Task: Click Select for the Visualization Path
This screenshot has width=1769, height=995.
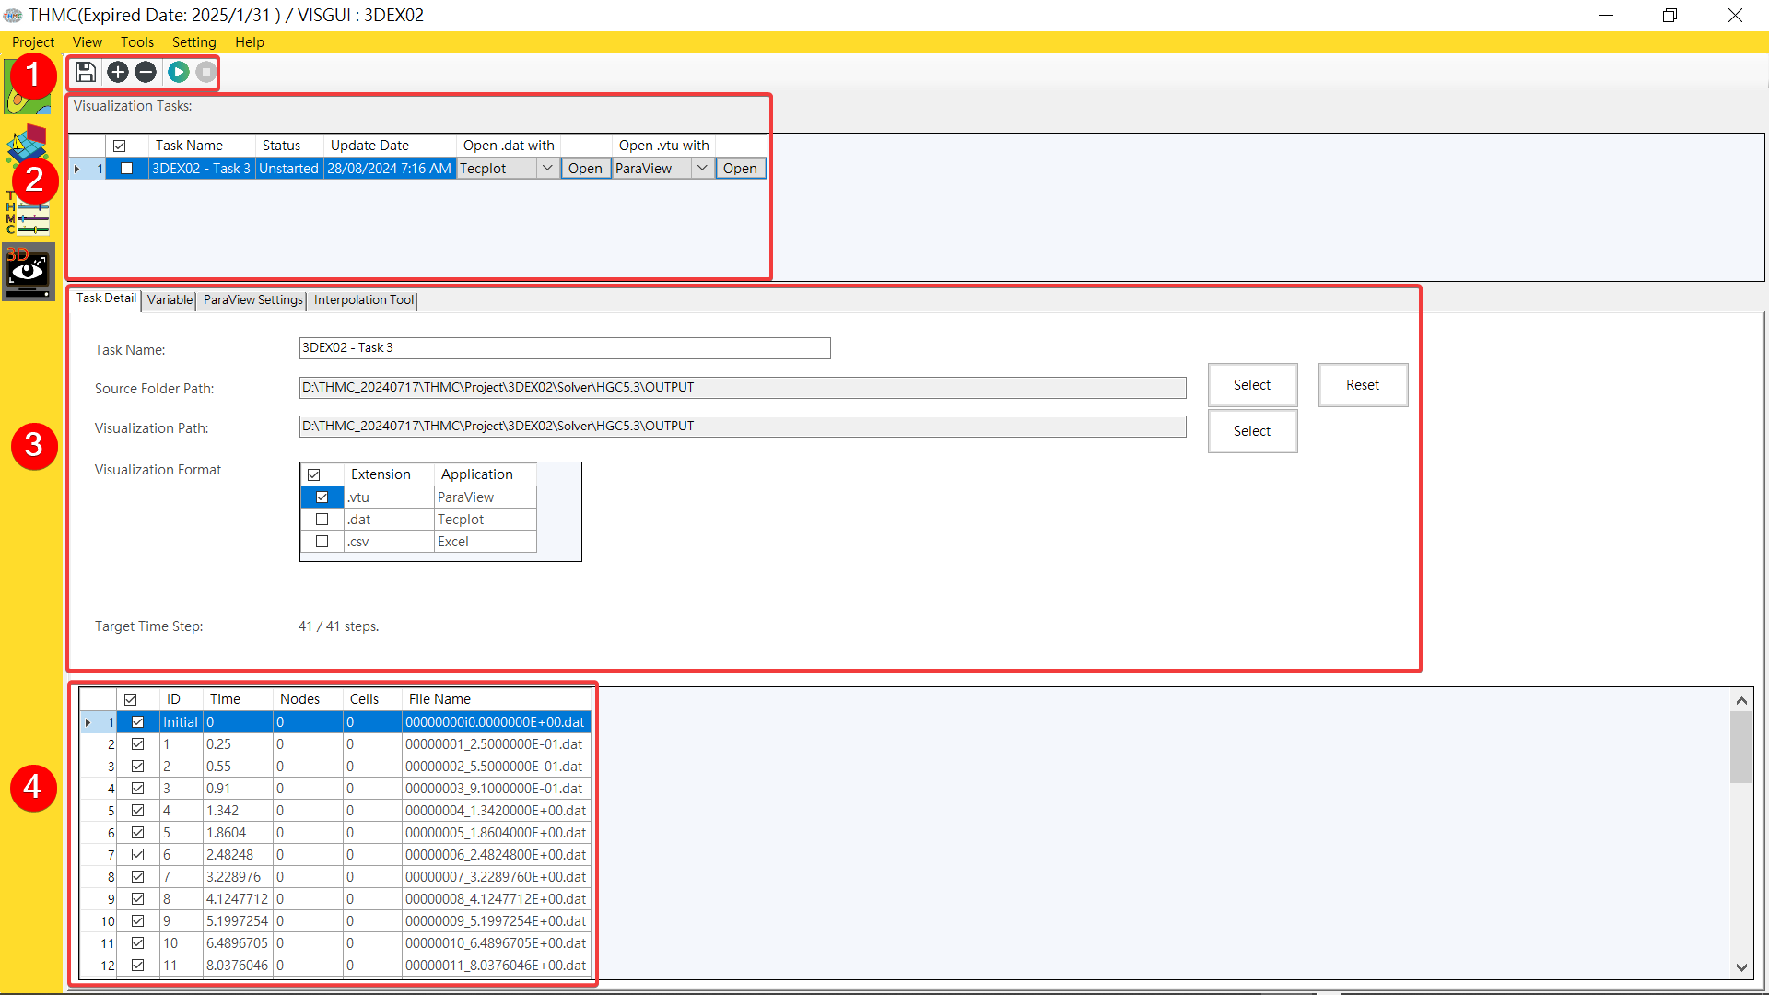Action: tap(1252, 431)
